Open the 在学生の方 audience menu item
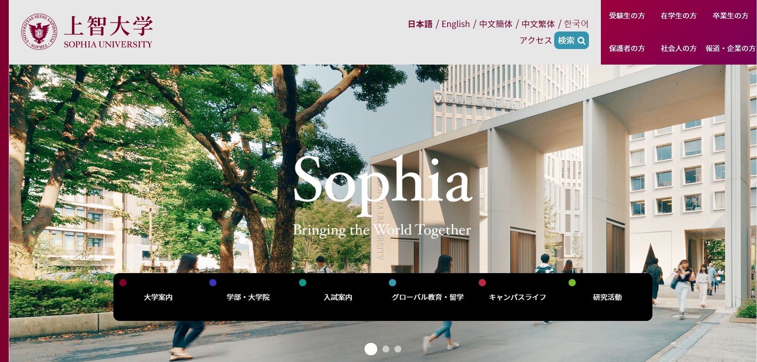 pyautogui.click(x=679, y=16)
